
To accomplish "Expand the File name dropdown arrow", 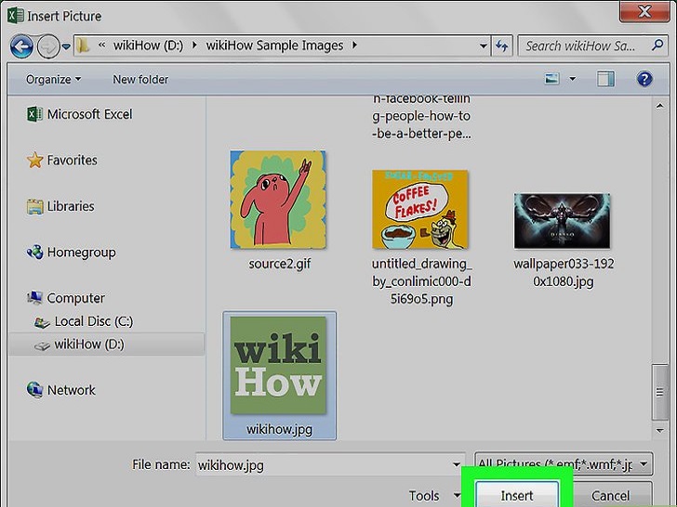I will pyautogui.click(x=457, y=464).
